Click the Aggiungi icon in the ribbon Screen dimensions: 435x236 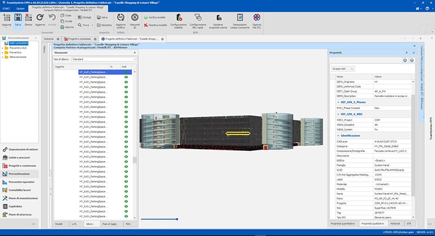point(7,18)
